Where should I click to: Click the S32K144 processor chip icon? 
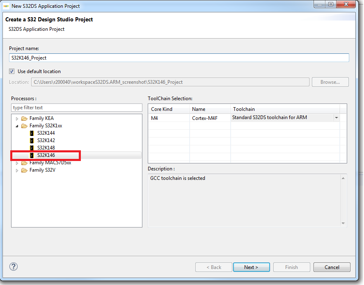[32, 133]
